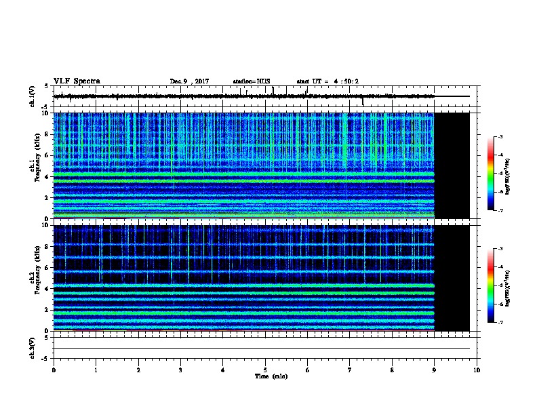
Task: Select the ch.1 "Frequency (kHz)" axis label
Action: [x=37, y=157]
